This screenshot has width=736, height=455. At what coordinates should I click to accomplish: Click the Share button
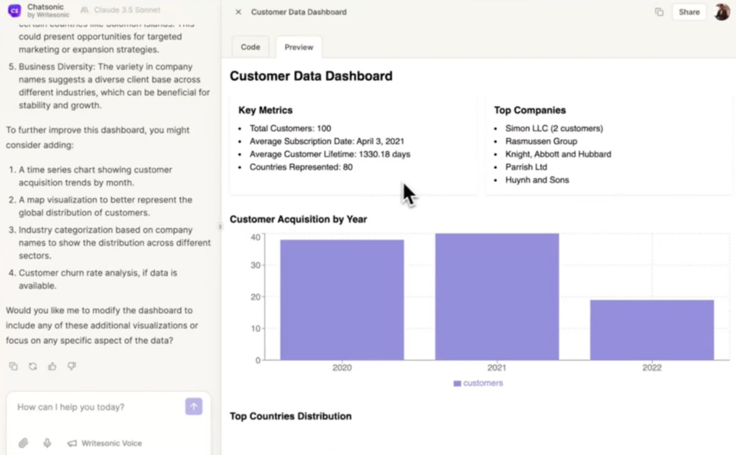pos(689,12)
